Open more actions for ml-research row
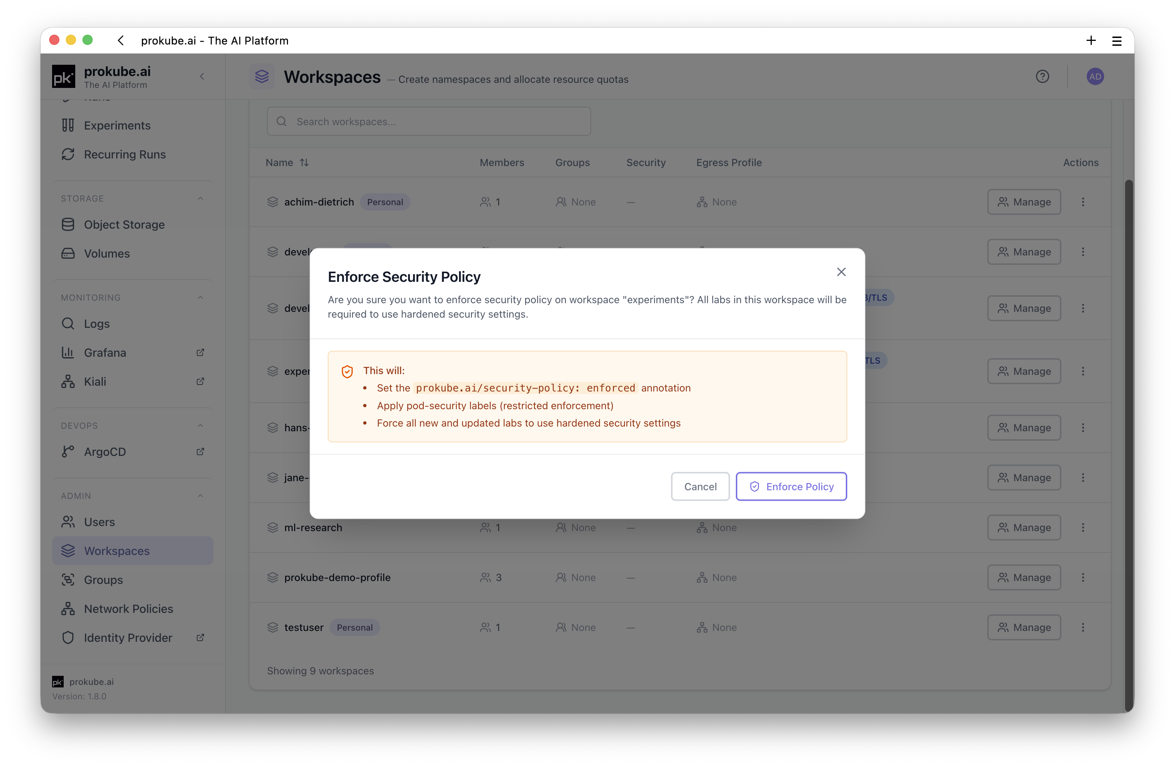This screenshot has height=767, width=1175. pyautogui.click(x=1083, y=527)
